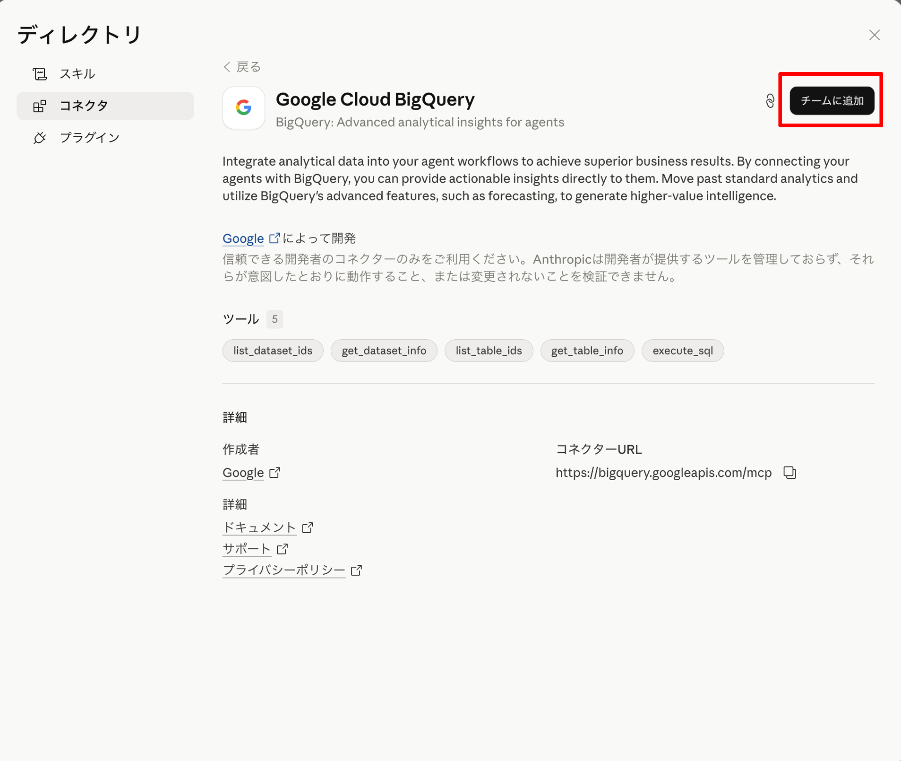
Task: Select the list_dataset_ids tool chip
Action: pyautogui.click(x=273, y=351)
